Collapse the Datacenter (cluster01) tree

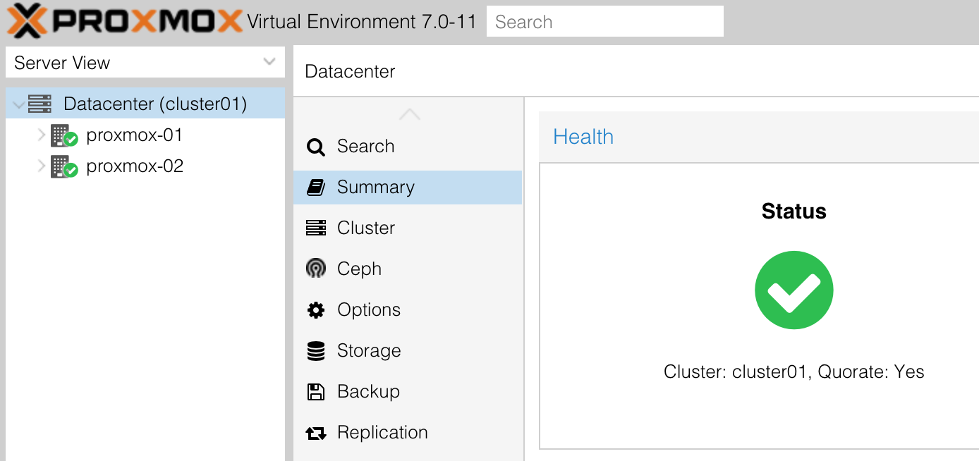(18, 105)
